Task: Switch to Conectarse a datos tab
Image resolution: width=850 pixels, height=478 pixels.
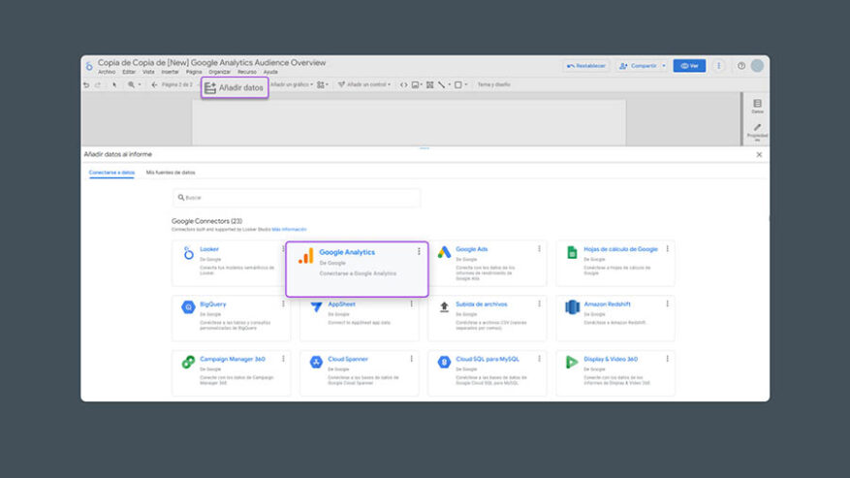Action: [x=111, y=173]
